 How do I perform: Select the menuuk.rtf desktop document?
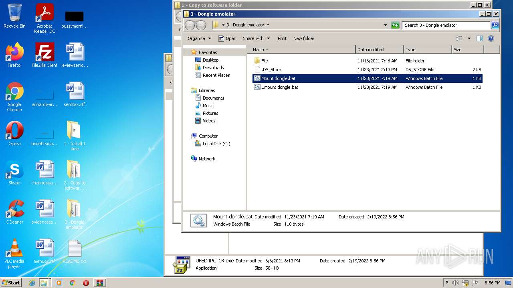[44, 251]
